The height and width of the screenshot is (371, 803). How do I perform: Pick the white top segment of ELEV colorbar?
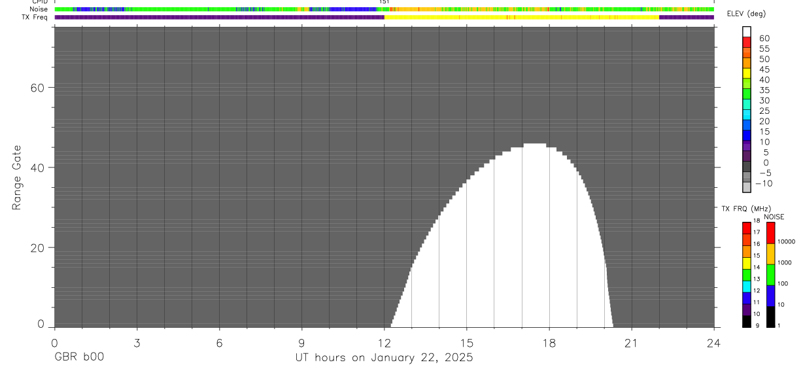tap(746, 32)
